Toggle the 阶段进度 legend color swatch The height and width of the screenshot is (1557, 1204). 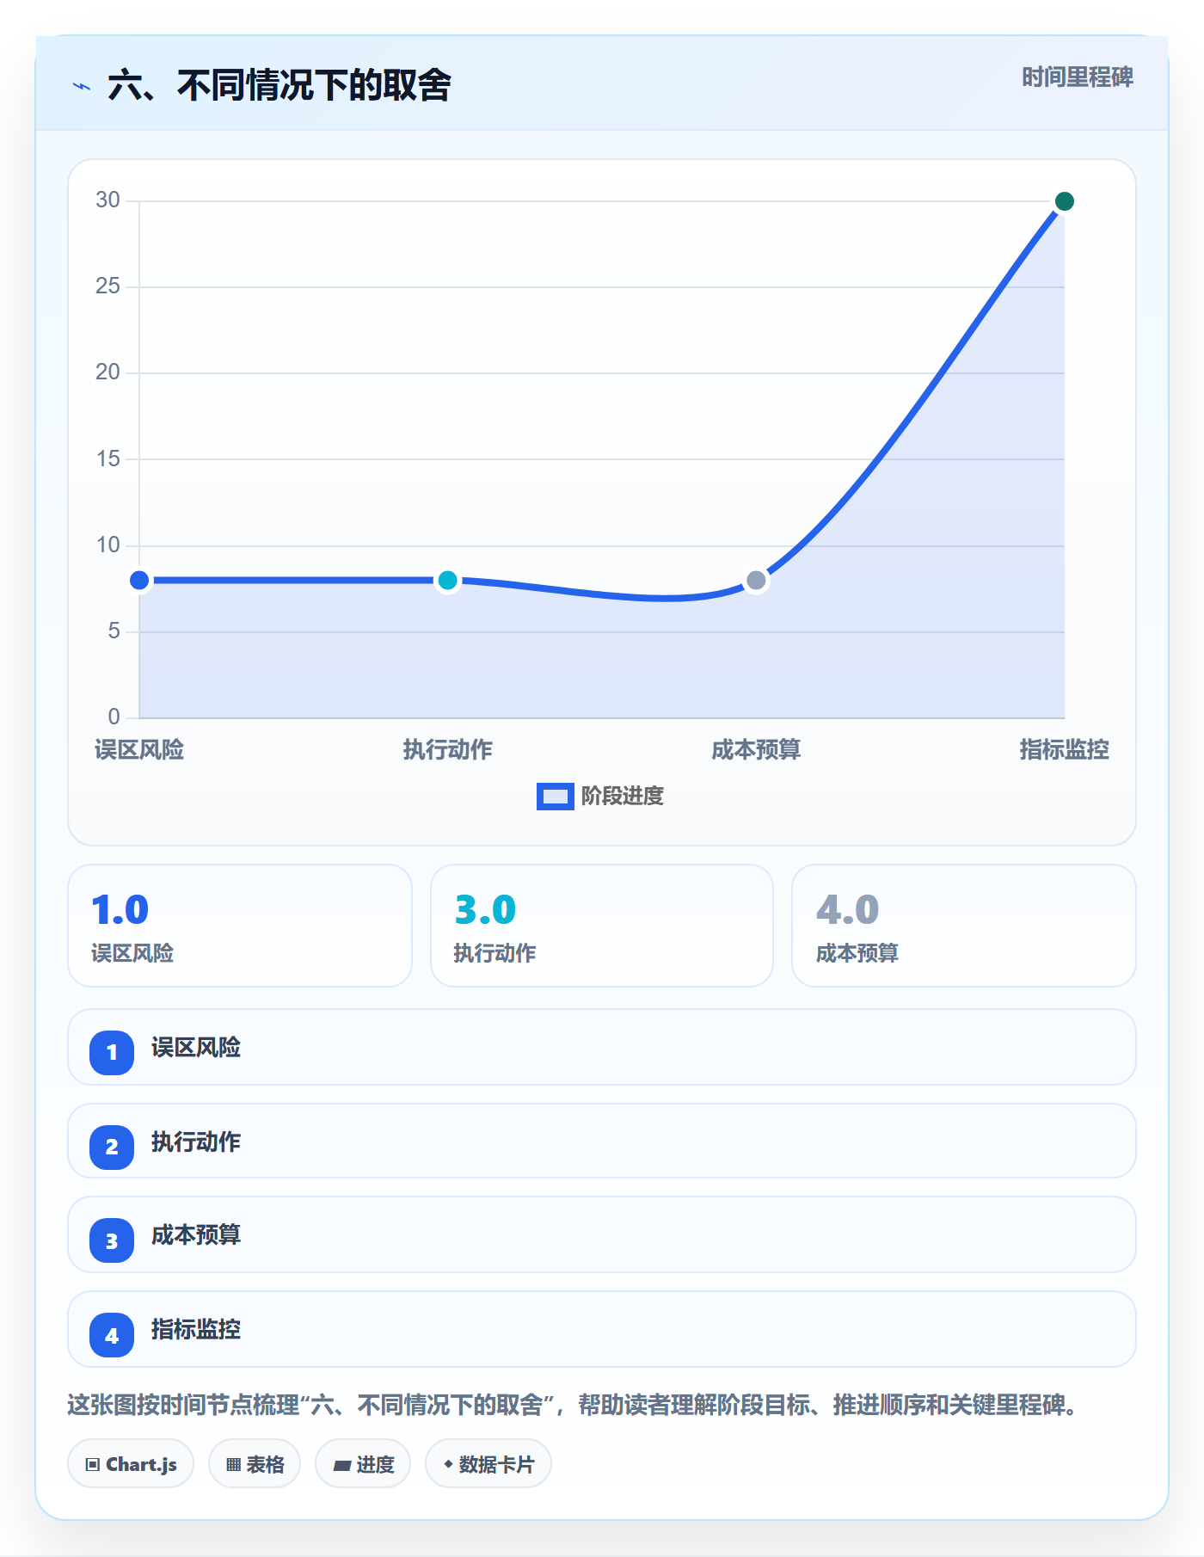pos(556,797)
